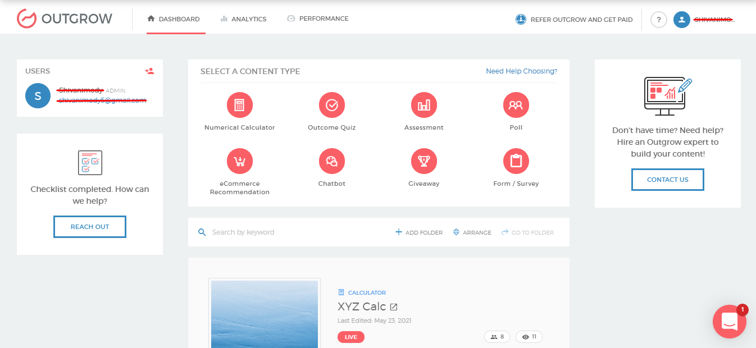The image size is (756, 348).
Task: Click the LIVE status badge
Action: (351, 337)
